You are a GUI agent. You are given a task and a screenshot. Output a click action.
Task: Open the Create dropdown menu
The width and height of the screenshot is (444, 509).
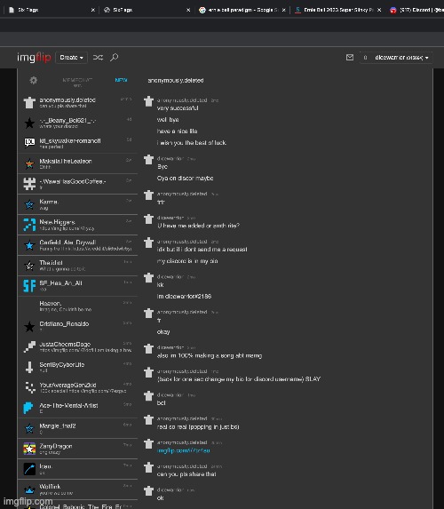tap(71, 58)
